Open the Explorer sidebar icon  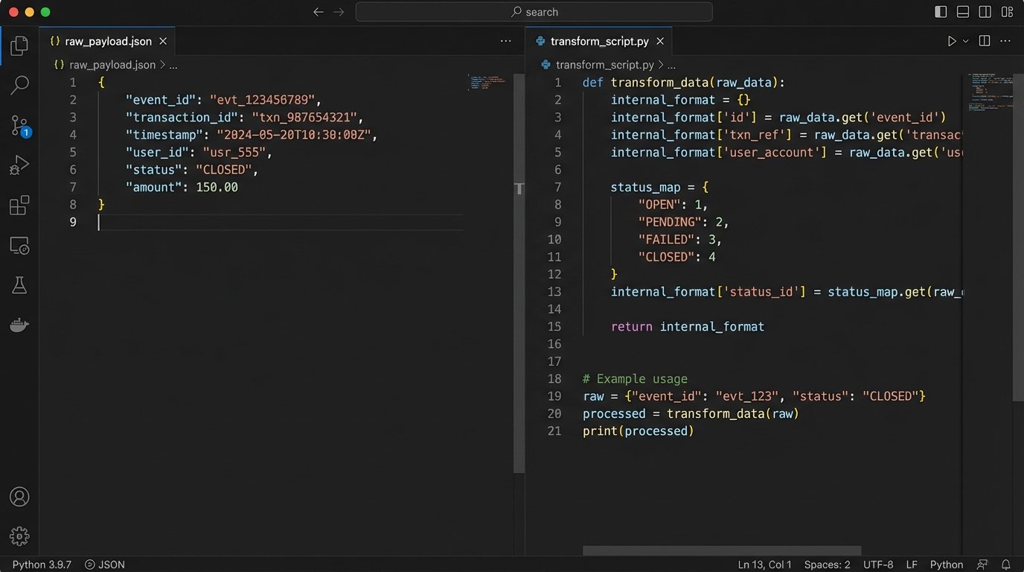click(x=19, y=45)
